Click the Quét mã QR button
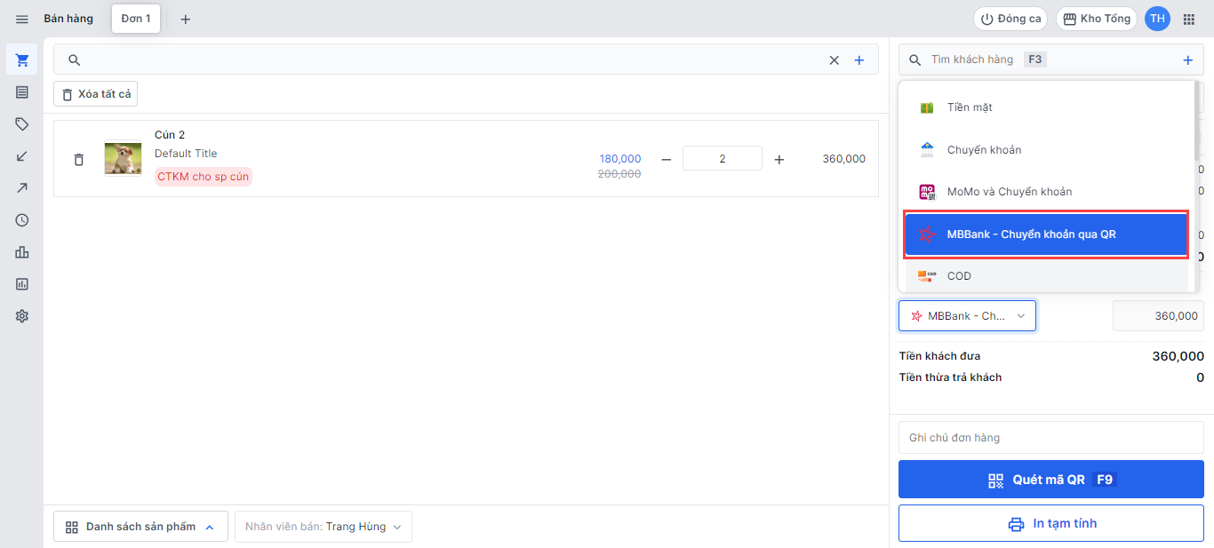The width and height of the screenshot is (1214, 548). coord(1050,480)
